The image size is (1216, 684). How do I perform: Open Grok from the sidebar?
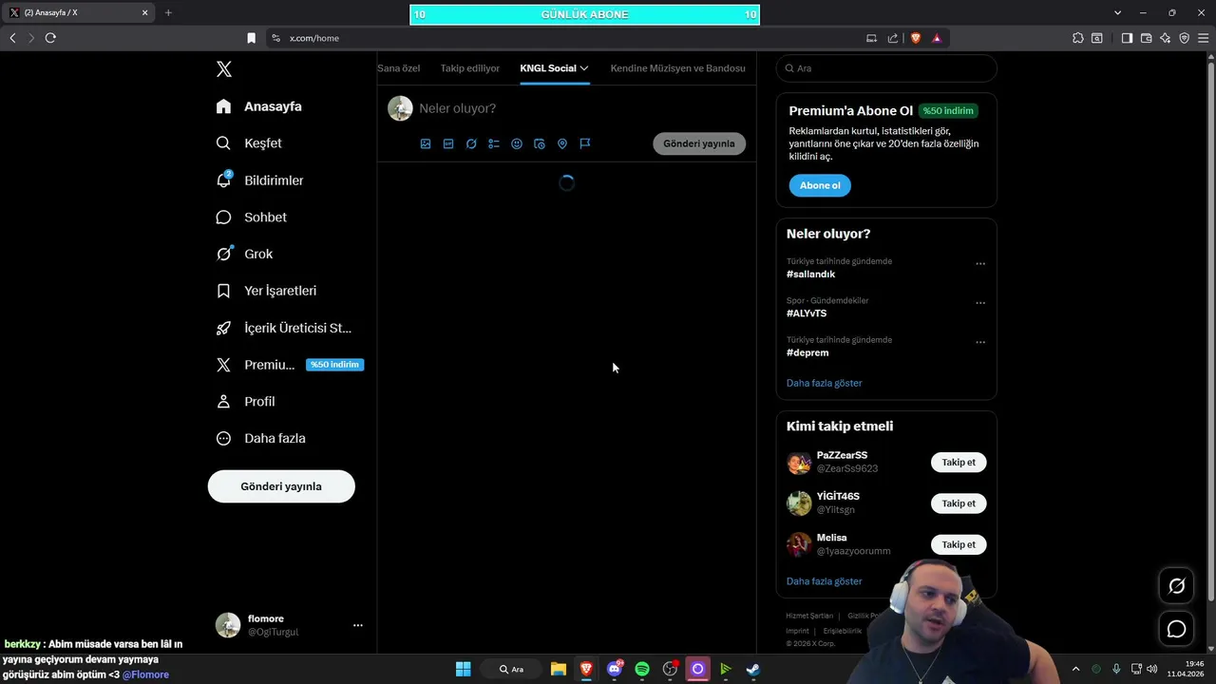[x=245, y=254]
